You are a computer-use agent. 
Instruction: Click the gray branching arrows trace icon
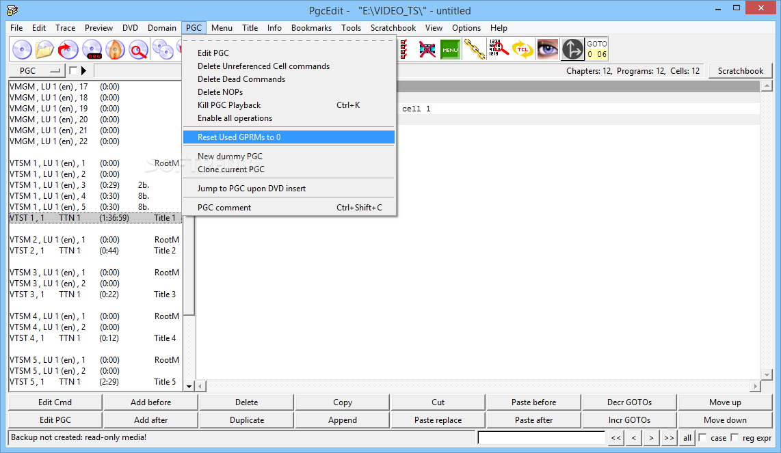pos(572,49)
